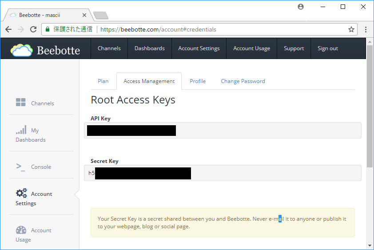The image size is (374, 250).
Task: Click inside the API Key field
Action: coord(223,131)
